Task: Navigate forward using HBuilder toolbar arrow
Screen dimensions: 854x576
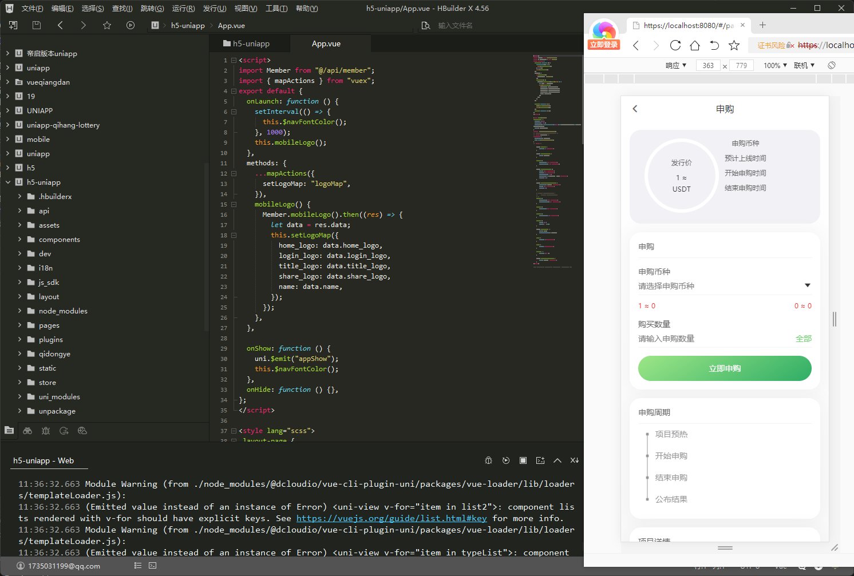Action: point(84,25)
